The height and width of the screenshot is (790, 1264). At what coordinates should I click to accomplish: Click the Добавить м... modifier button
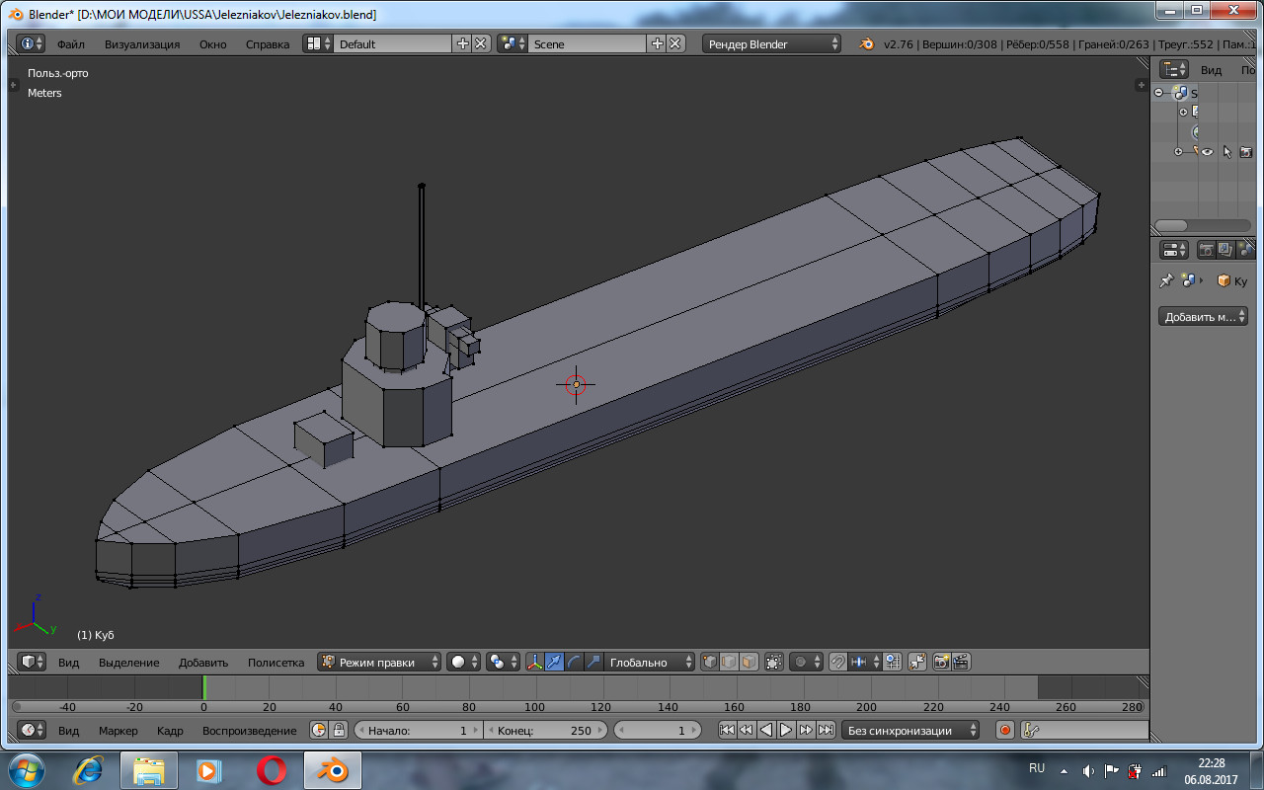[x=1203, y=316]
